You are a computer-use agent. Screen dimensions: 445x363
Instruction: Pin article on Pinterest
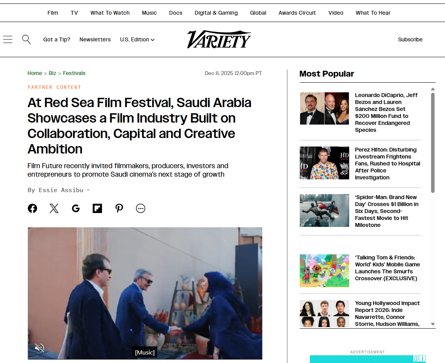(x=119, y=208)
